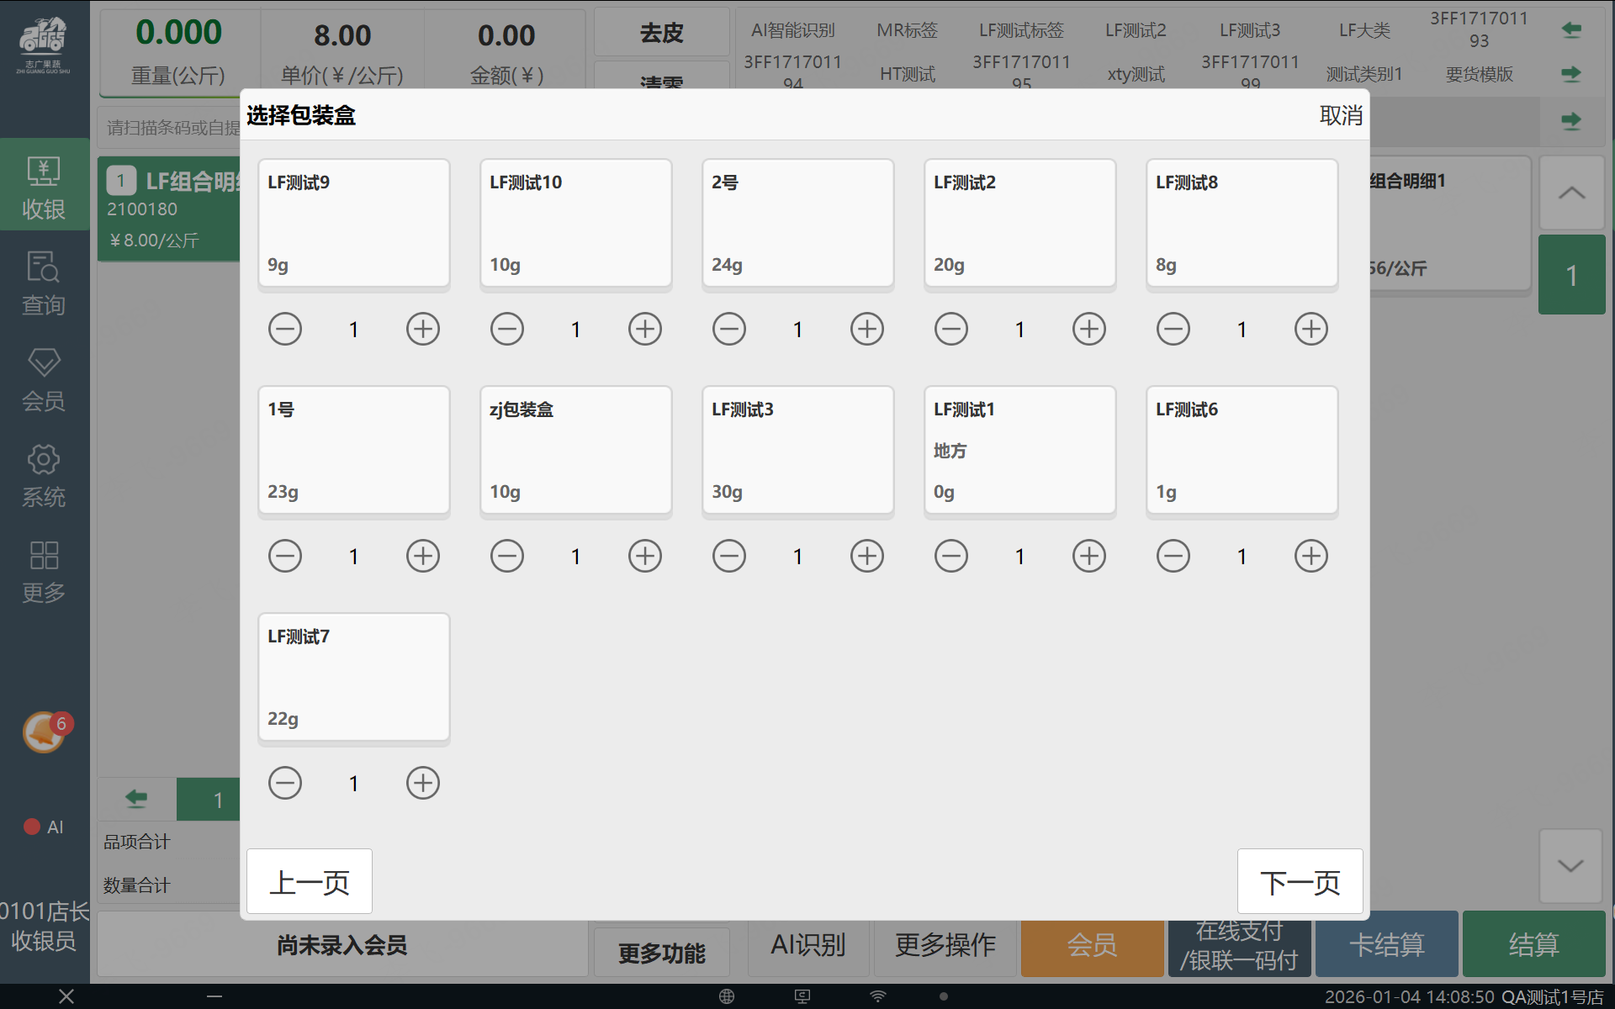Click plus icon under 2号 box
The height and width of the screenshot is (1009, 1615).
tap(866, 329)
